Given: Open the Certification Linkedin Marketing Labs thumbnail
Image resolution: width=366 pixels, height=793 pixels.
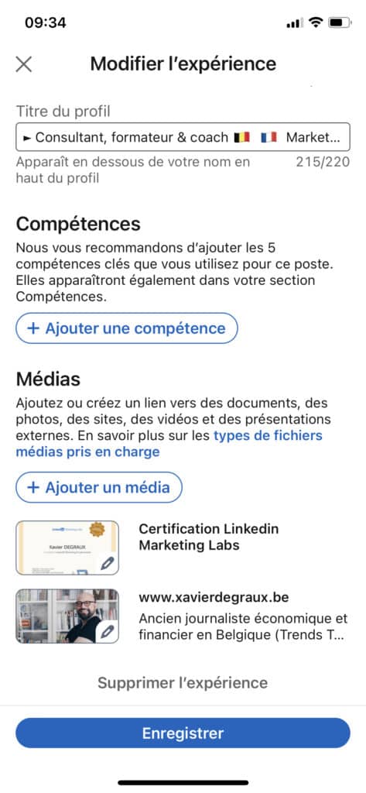Looking at the screenshot, I should pos(67,548).
